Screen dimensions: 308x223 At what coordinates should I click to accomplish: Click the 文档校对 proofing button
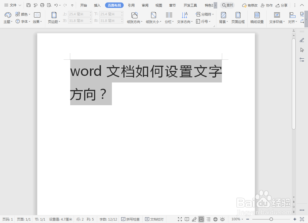pyautogui.click(x=154, y=219)
